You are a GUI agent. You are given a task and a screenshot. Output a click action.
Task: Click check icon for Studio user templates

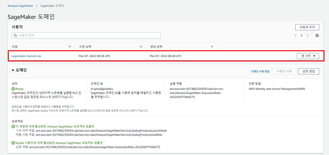click(x=13, y=143)
